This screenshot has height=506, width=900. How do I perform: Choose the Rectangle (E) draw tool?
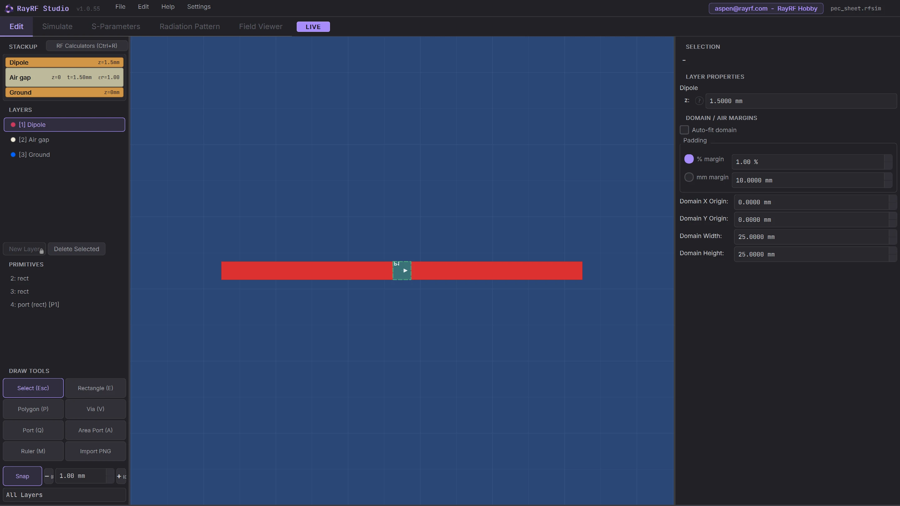pos(95,388)
